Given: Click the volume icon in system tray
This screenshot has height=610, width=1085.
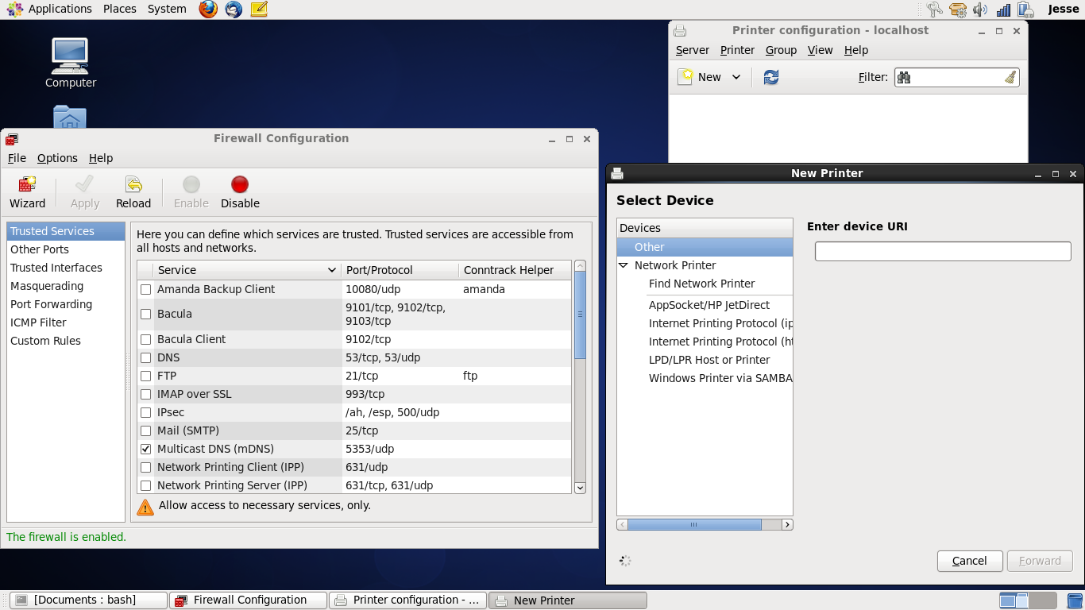Looking at the screenshot, I should pos(980,10).
